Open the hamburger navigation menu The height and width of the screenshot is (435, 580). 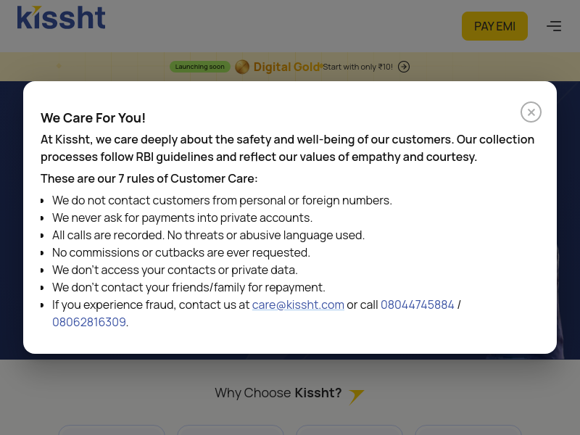pos(554,26)
